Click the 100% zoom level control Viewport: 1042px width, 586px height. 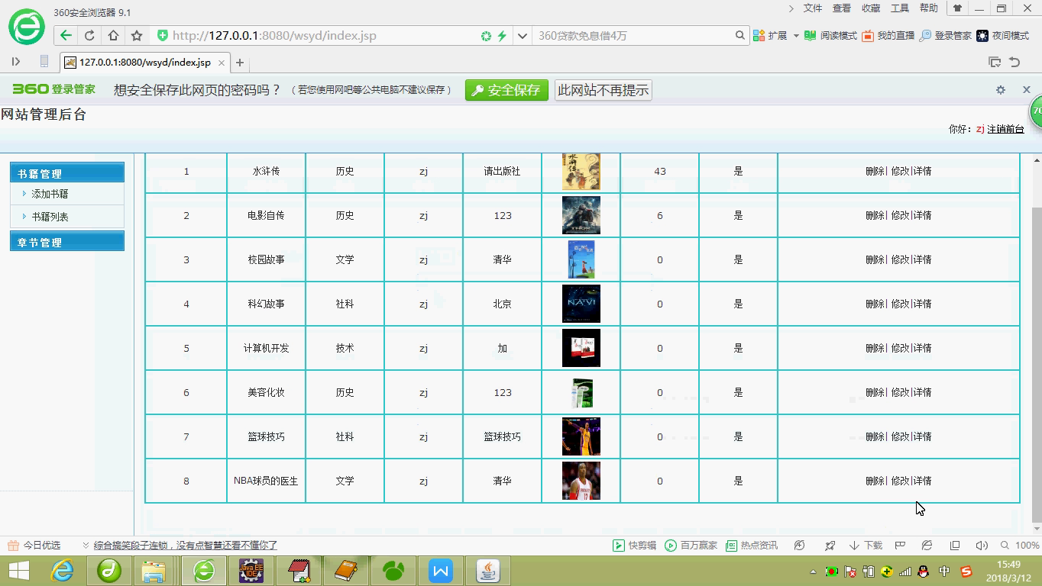point(1020,546)
